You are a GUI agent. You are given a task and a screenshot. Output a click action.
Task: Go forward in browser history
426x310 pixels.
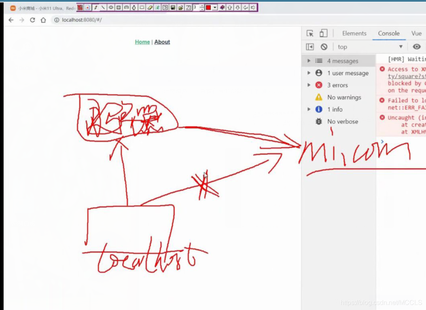click(x=22, y=20)
